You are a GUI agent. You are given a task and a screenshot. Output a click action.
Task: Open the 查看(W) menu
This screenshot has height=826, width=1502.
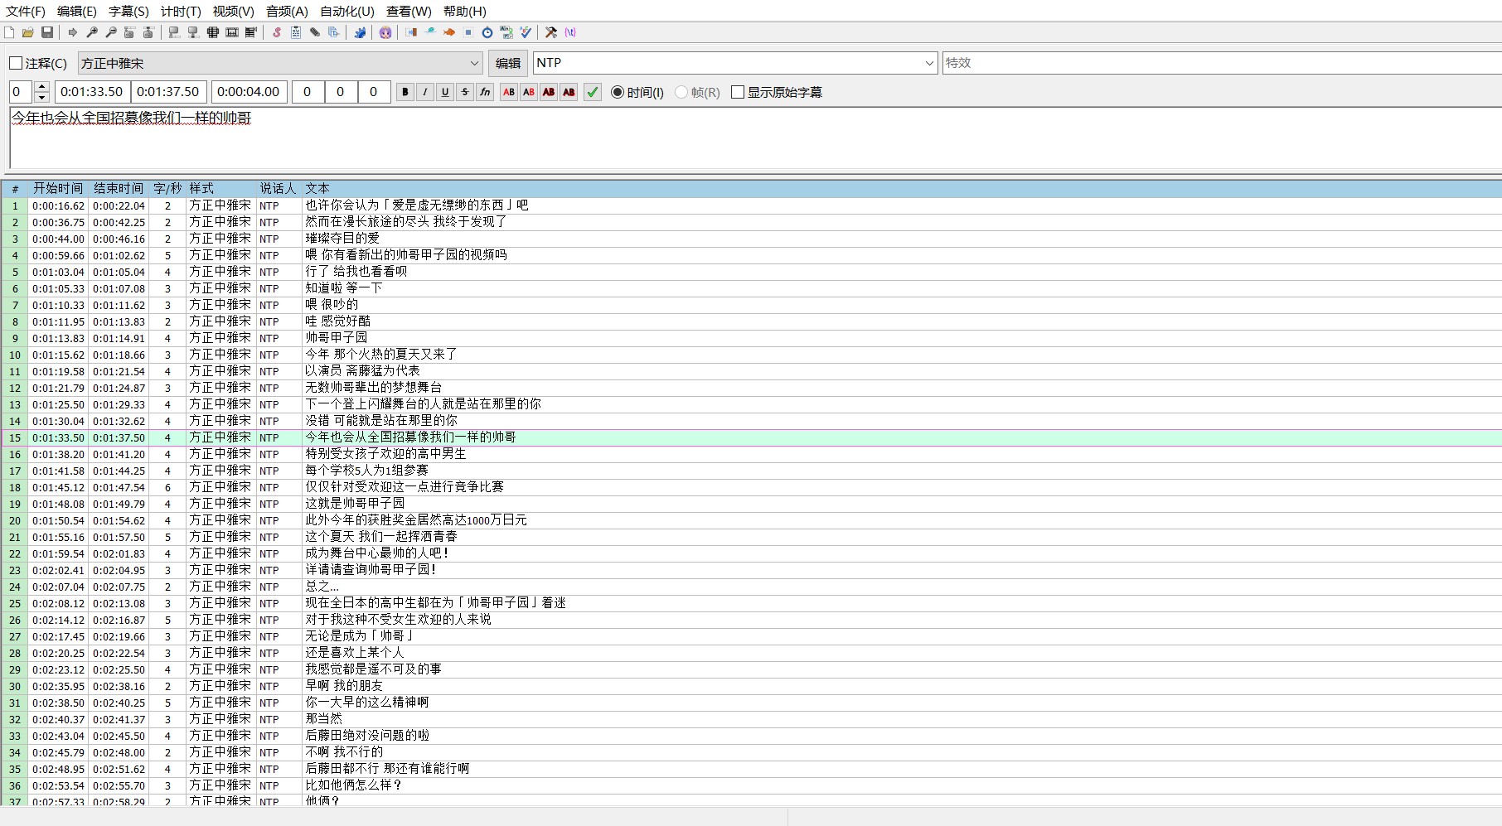409,11
